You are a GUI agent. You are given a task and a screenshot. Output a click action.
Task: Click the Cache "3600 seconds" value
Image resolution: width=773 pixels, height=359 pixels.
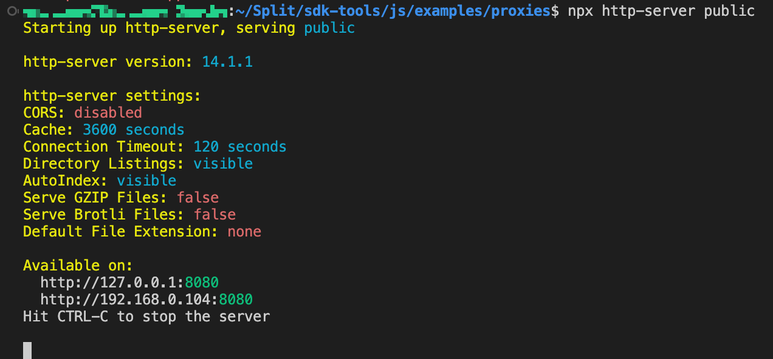pyautogui.click(x=134, y=130)
